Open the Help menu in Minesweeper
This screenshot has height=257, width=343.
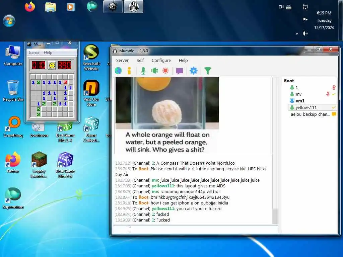pos(48,53)
